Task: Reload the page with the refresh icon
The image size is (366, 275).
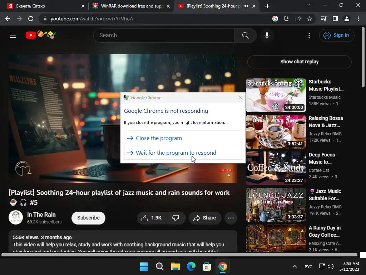Action: (x=31, y=19)
